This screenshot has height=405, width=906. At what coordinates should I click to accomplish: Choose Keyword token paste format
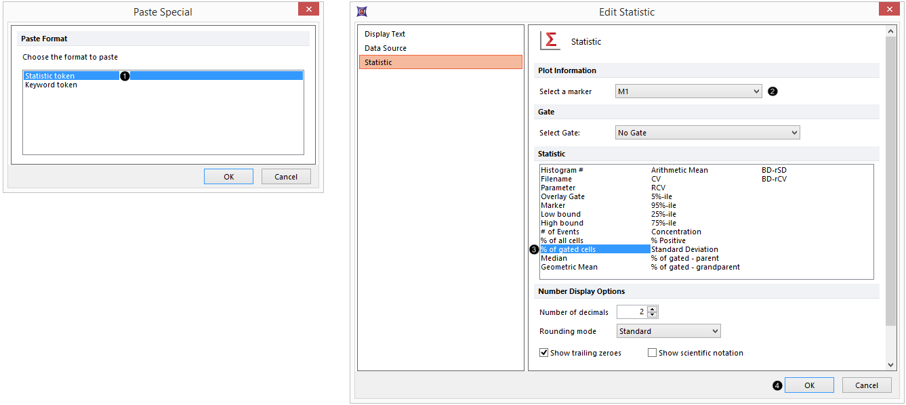point(52,85)
